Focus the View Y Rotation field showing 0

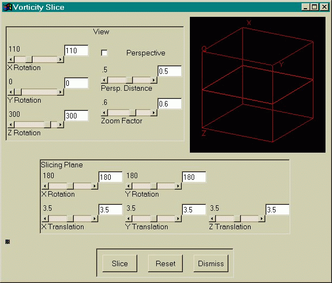click(x=76, y=83)
